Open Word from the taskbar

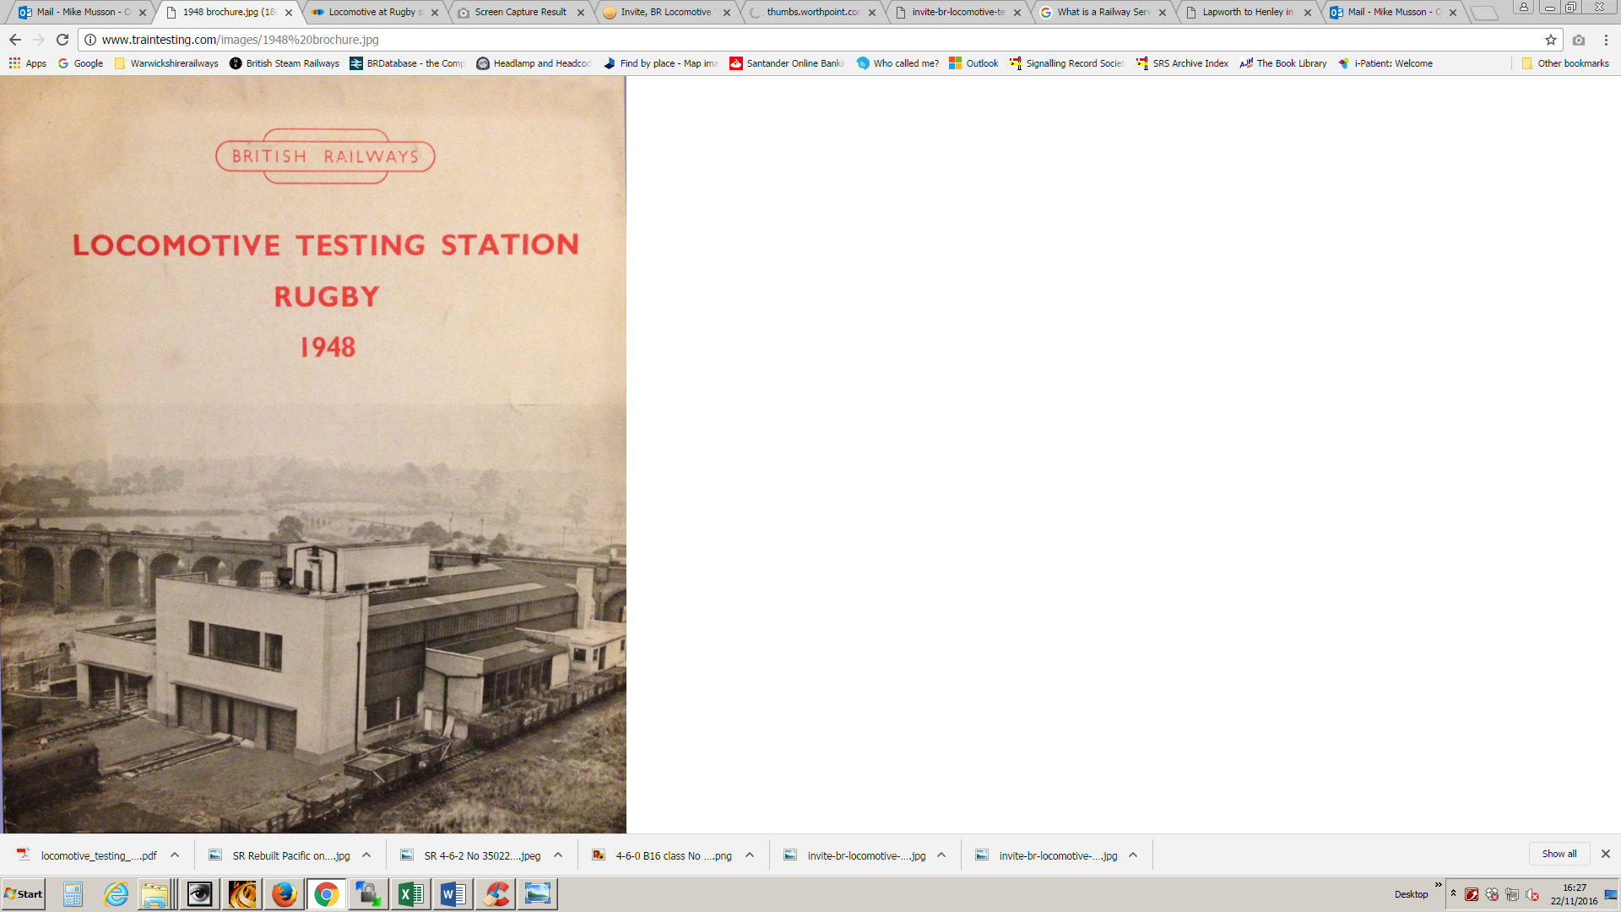(453, 894)
